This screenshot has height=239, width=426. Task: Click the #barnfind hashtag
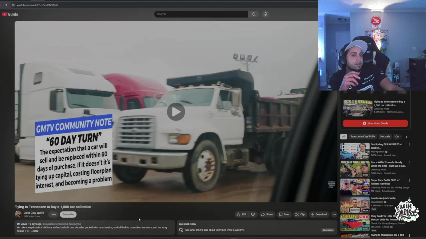[62, 224]
